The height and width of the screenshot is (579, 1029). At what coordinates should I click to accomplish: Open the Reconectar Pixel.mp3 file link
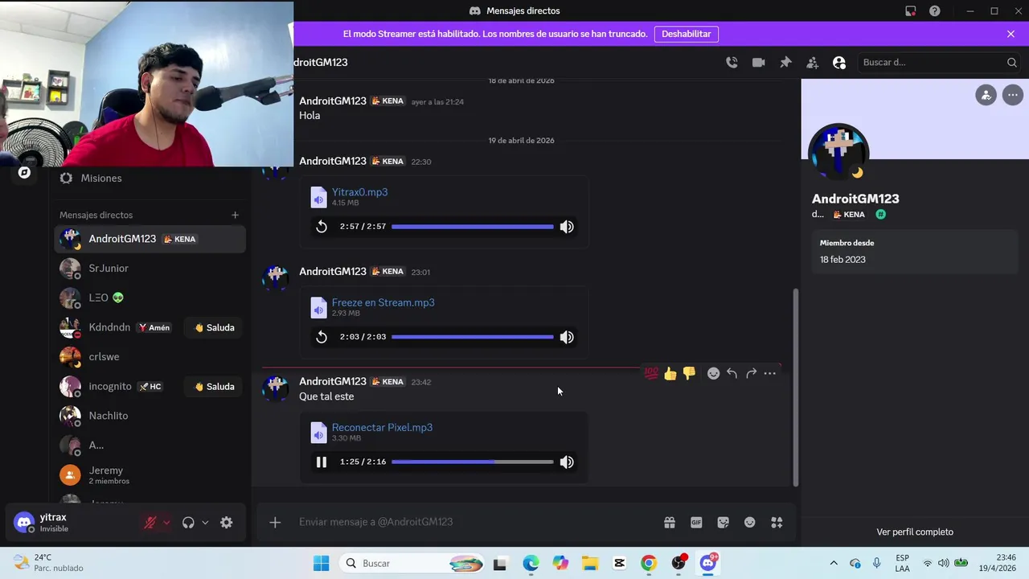tap(382, 427)
